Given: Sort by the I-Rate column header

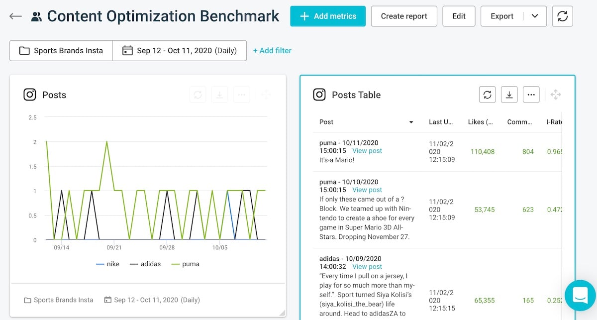Looking at the screenshot, I should [554, 122].
